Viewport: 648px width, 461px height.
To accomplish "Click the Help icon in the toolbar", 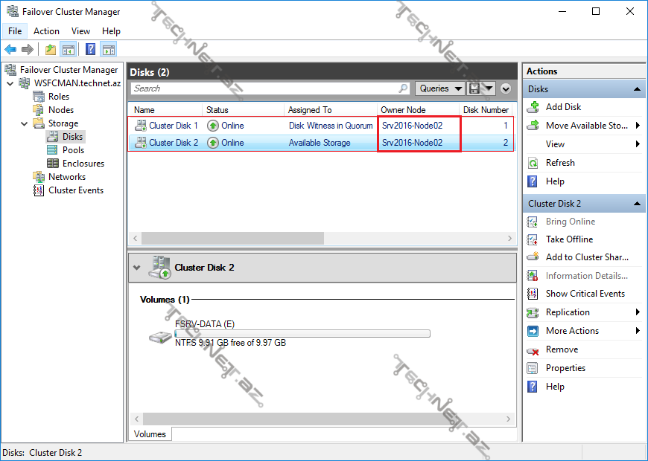I will [x=90, y=49].
